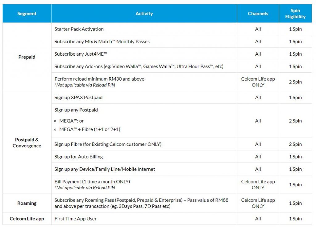The height and width of the screenshot is (227, 316).
Task: Click the Sign up for Auto Billing activity
Action: click(x=79, y=157)
